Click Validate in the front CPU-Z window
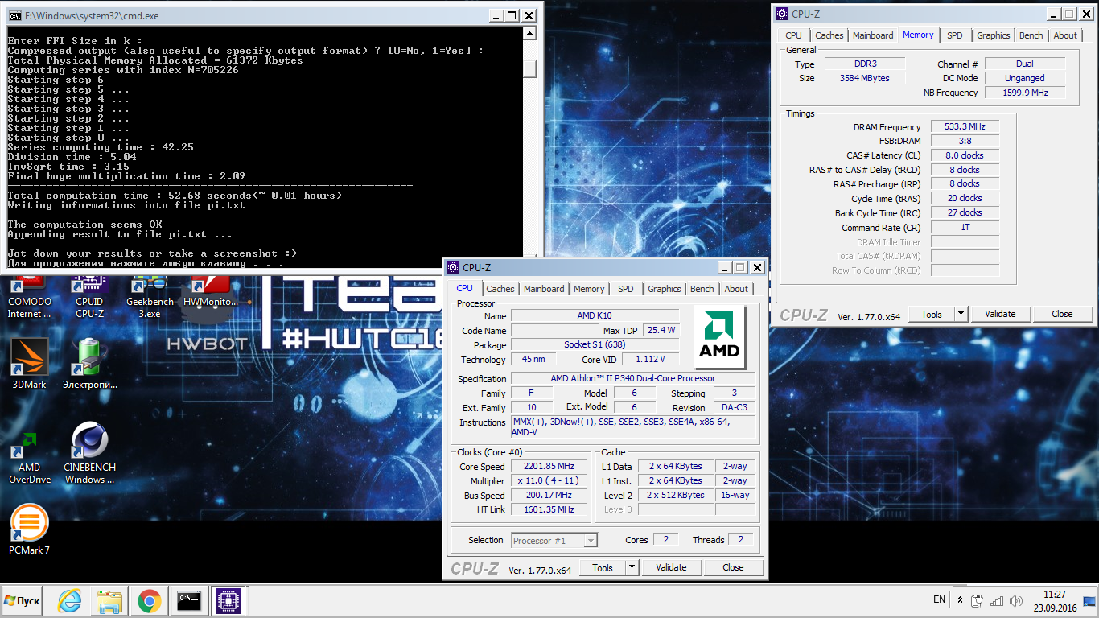Image resolution: width=1099 pixels, height=618 pixels. point(671,567)
